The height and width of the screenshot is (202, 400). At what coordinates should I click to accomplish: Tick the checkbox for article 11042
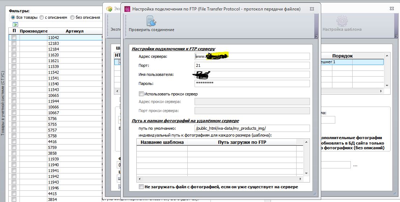click(14, 38)
